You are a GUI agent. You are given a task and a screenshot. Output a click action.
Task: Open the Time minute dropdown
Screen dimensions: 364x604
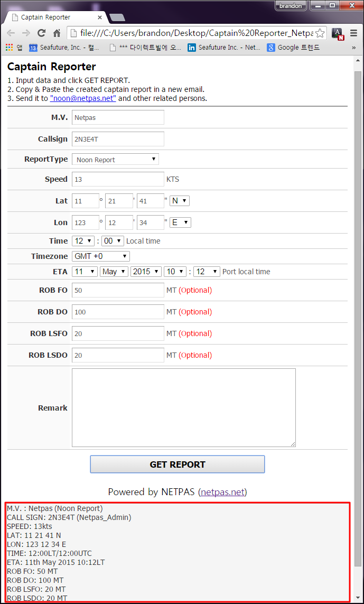click(113, 241)
